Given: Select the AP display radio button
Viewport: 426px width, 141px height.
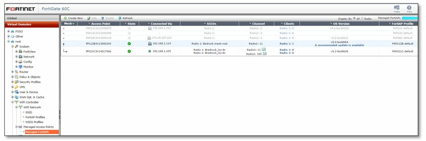Looking at the screenshot, I should pyautogui.click(x=354, y=18).
